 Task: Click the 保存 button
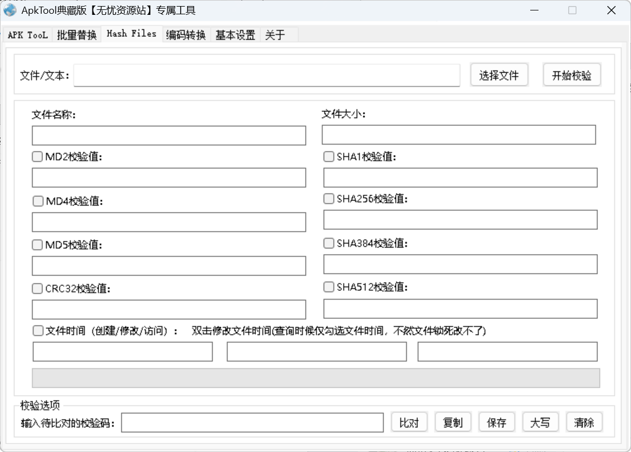pos(497,422)
